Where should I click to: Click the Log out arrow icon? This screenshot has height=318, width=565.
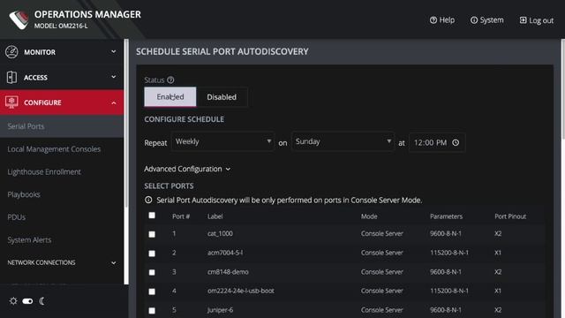tap(523, 20)
